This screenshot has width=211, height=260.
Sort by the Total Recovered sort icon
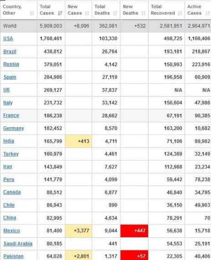tap(180, 13)
